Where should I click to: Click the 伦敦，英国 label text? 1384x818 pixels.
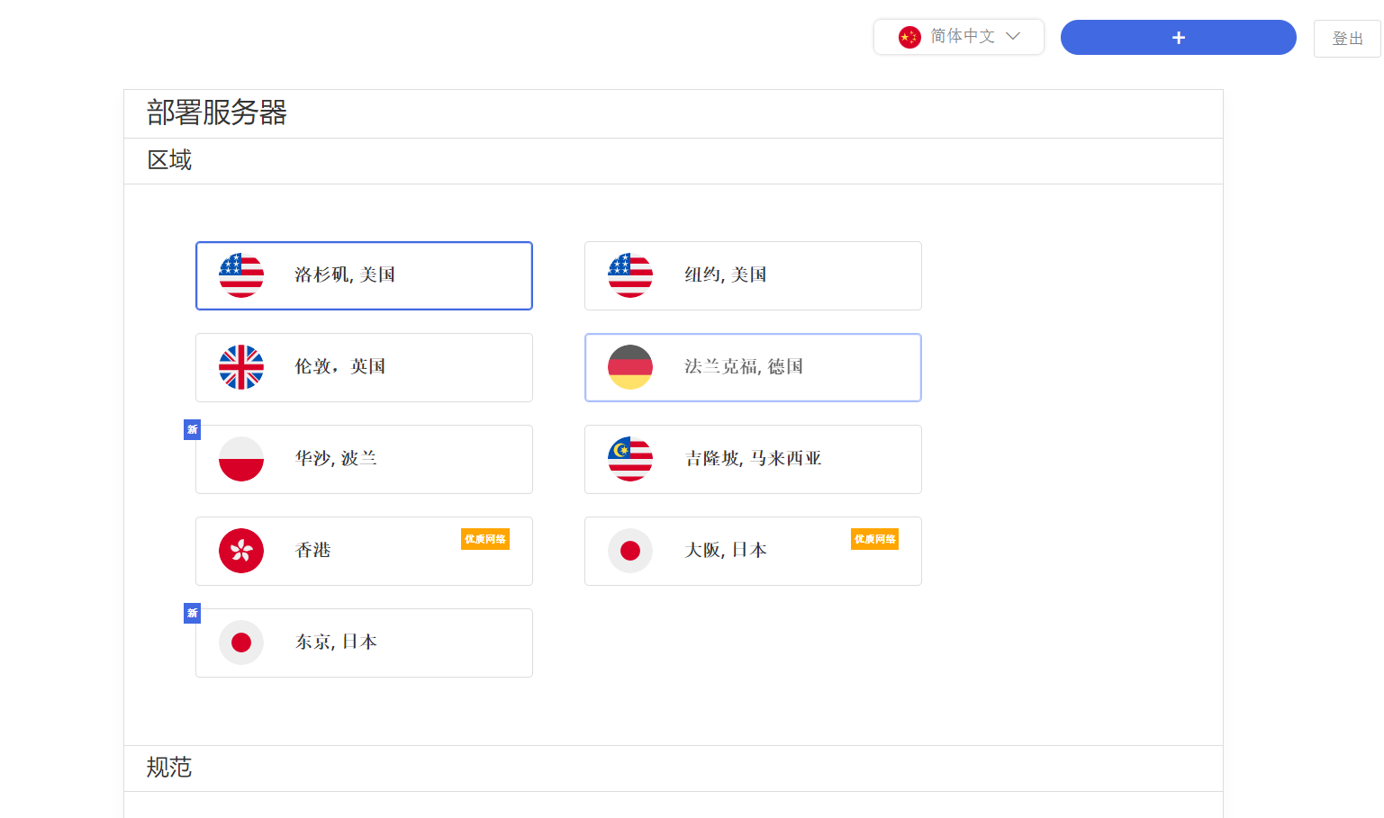pyautogui.click(x=340, y=367)
